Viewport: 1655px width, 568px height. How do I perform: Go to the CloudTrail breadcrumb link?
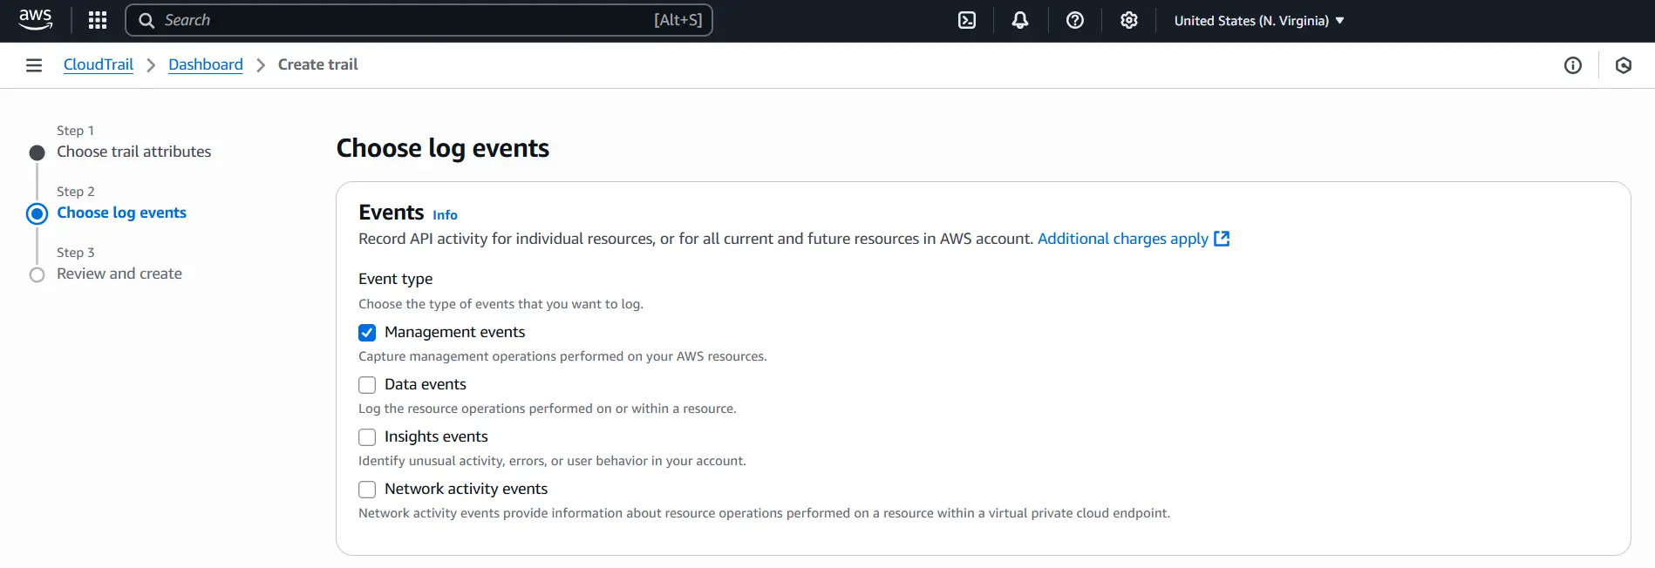[99, 65]
